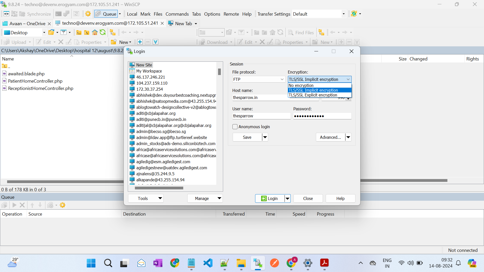Click the Close button in Login dialog

308,198
